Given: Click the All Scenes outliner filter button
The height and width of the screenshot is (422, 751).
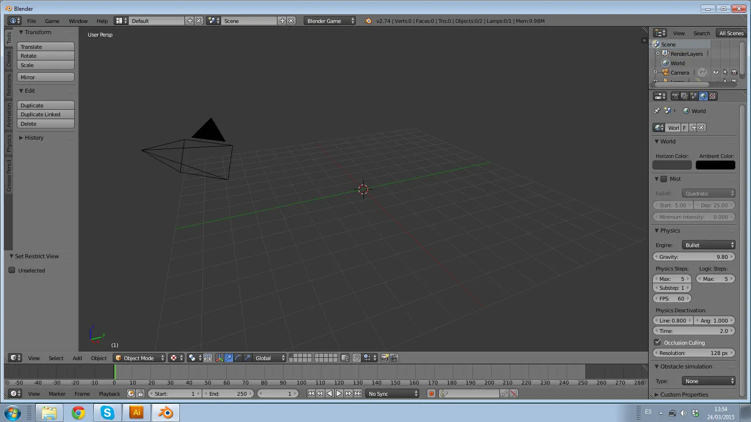Looking at the screenshot, I should click(731, 33).
